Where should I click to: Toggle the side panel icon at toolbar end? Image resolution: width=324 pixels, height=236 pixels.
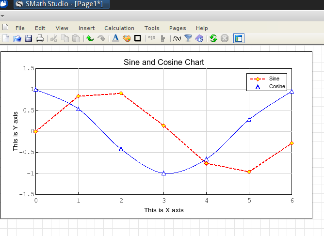[238, 38]
